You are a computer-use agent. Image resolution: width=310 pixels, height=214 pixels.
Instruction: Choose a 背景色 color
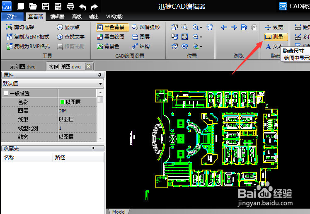[x=108, y=46]
